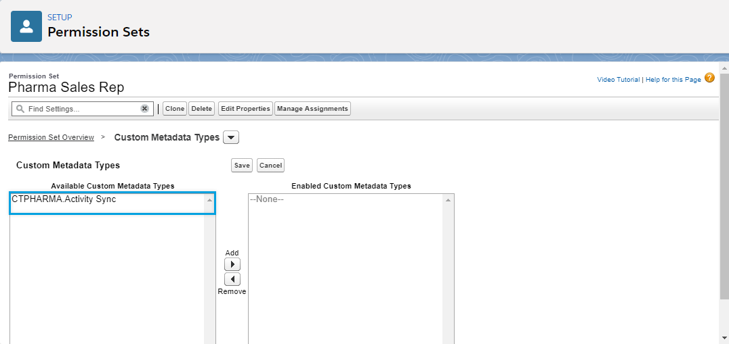Save the custom metadata type changes
Screen dimensions: 729x344
241,166
